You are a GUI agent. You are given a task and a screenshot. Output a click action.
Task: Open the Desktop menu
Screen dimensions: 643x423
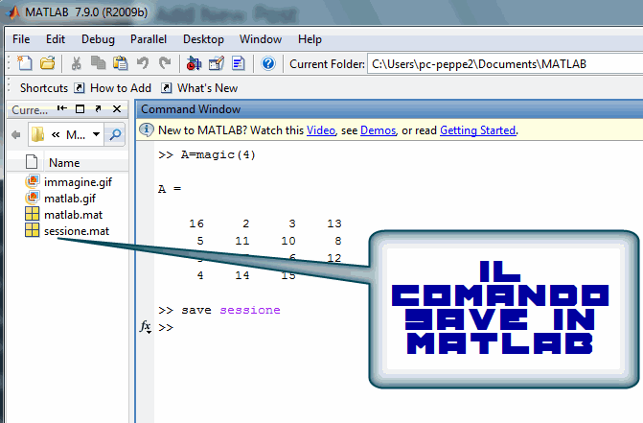[203, 39]
